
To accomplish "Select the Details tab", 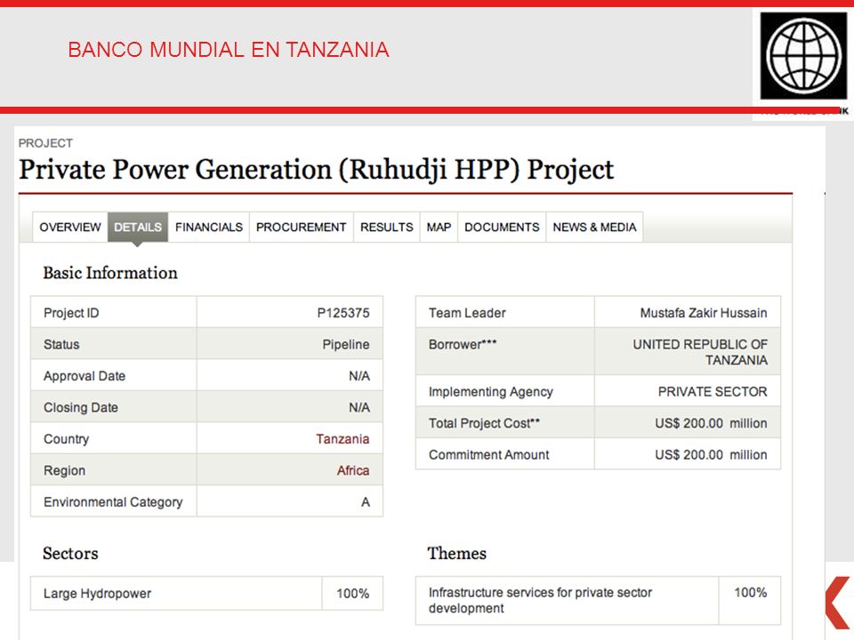I will click(x=138, y=227).
